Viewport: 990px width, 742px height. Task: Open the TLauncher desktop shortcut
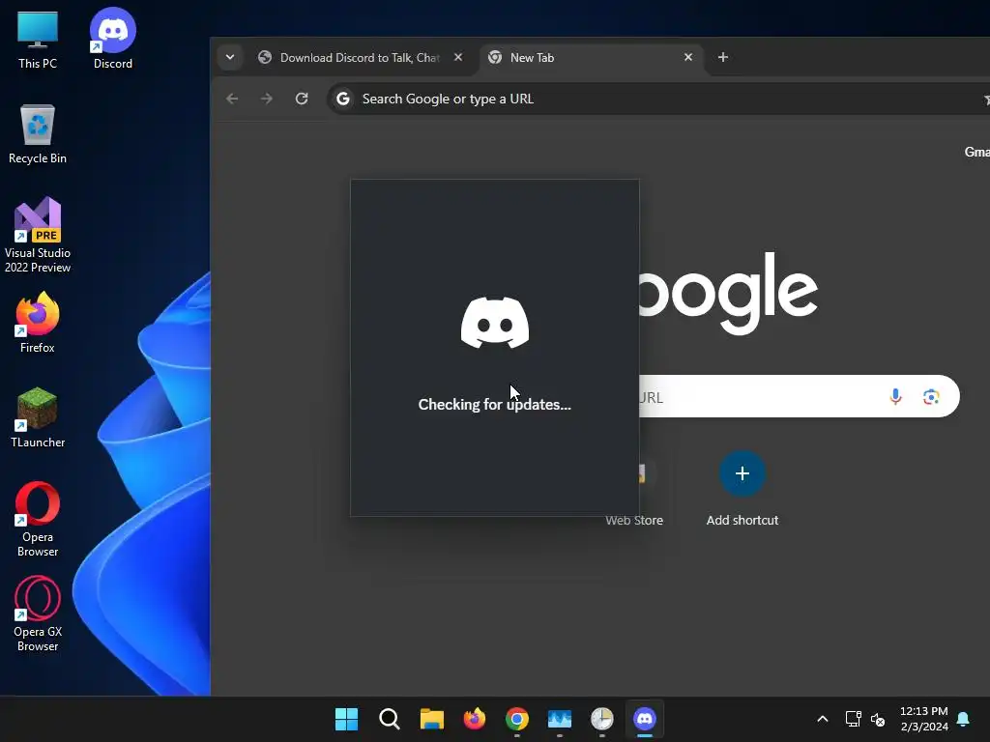(x=38, y=417)
